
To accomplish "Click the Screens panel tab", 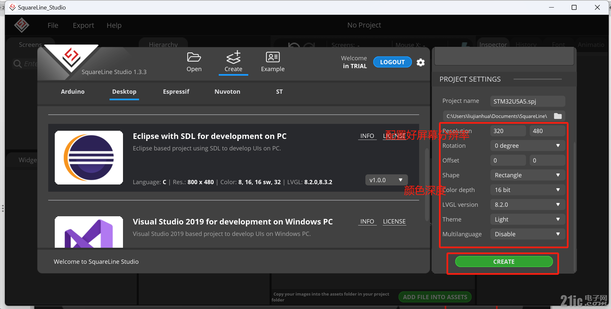I will 30,45.
